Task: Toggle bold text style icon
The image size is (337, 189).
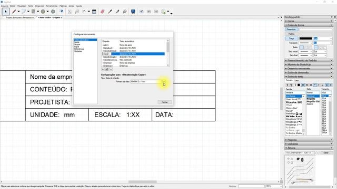Action: [287, 85]
